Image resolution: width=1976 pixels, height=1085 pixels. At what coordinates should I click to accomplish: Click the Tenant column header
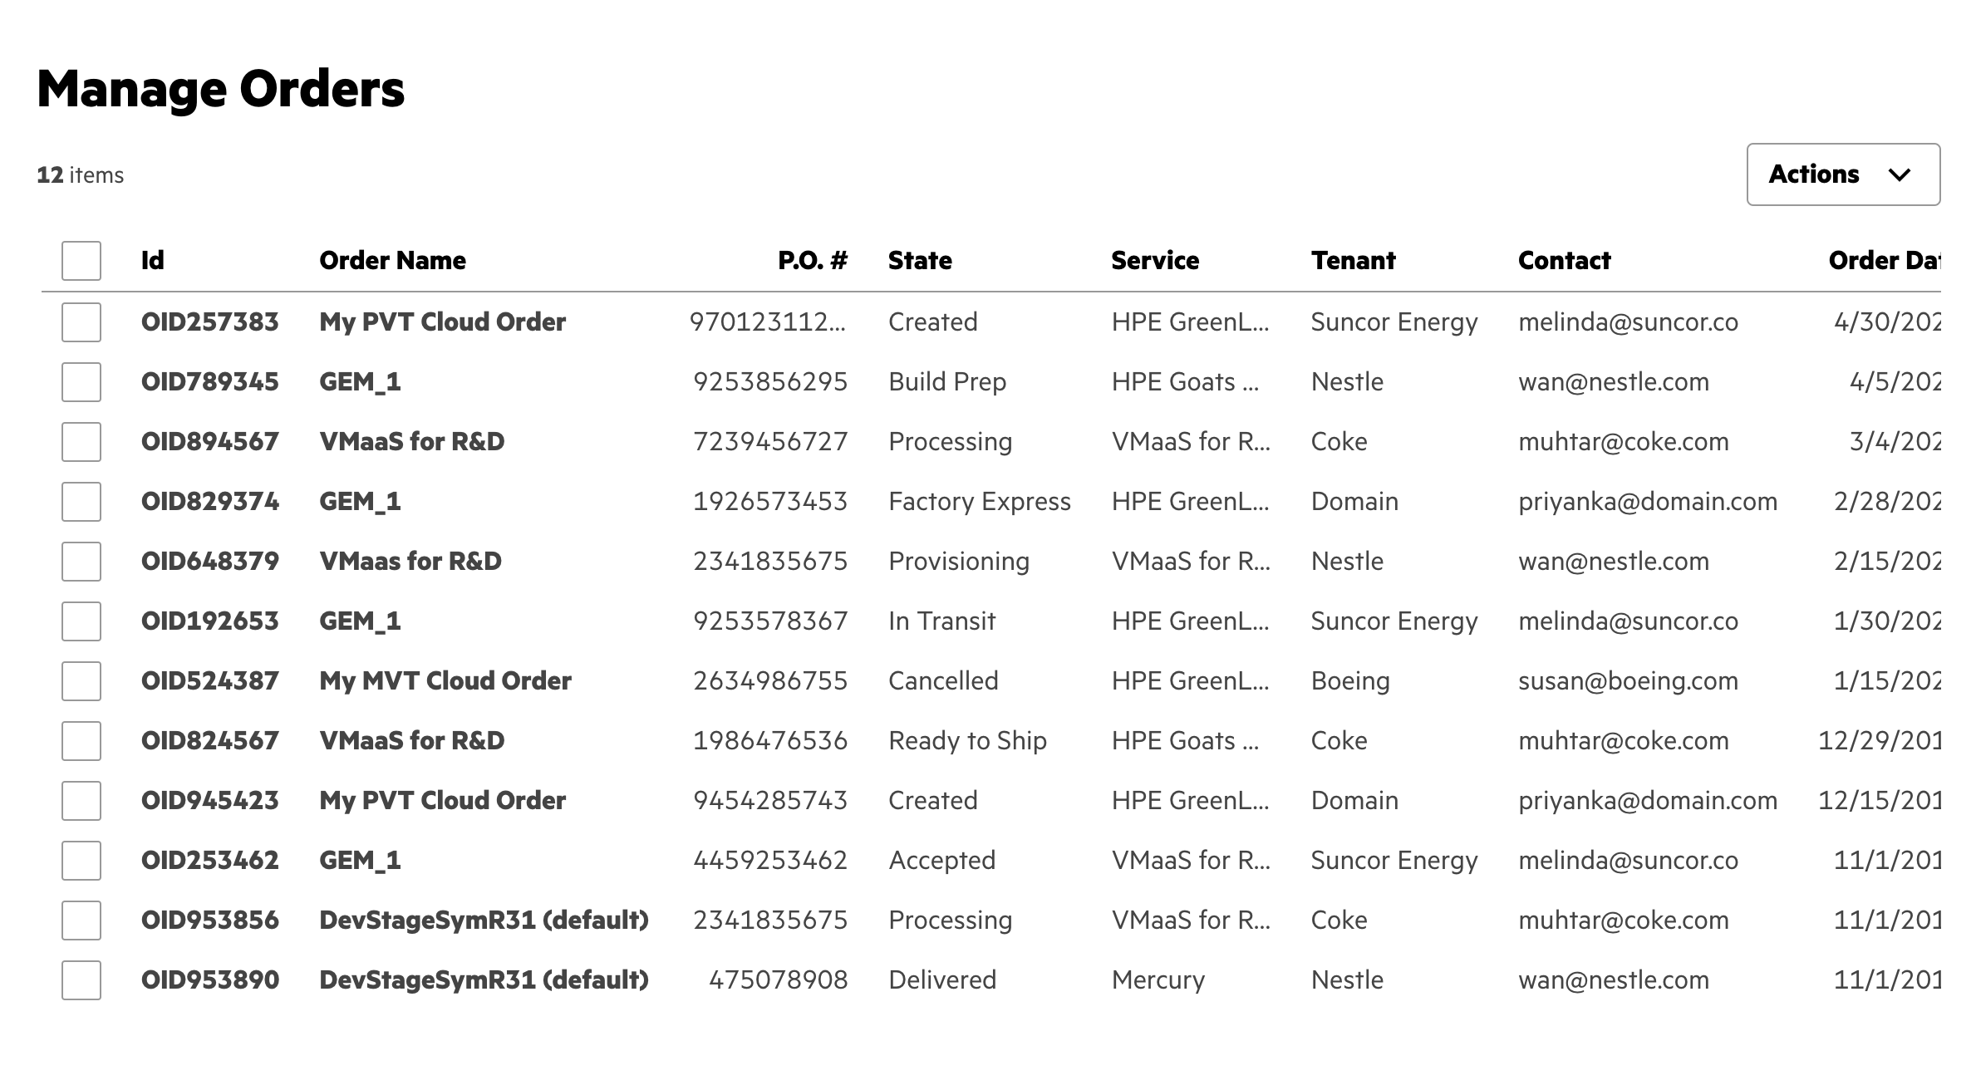(1353, 261)
